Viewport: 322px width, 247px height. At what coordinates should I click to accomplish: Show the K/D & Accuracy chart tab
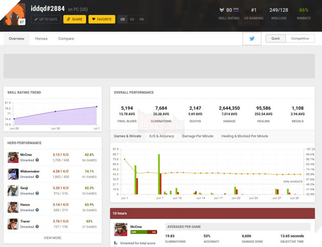(x=162, y=136)
